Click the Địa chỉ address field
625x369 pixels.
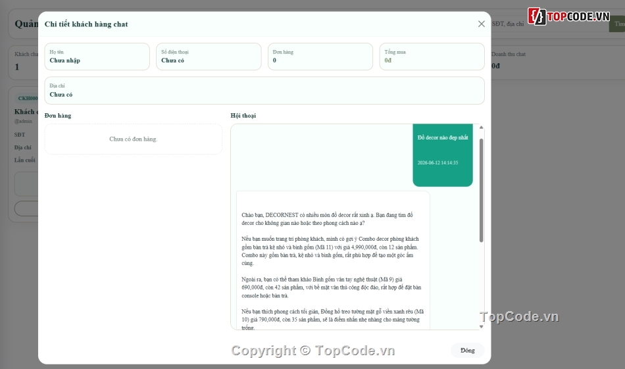tap(264, 91)
